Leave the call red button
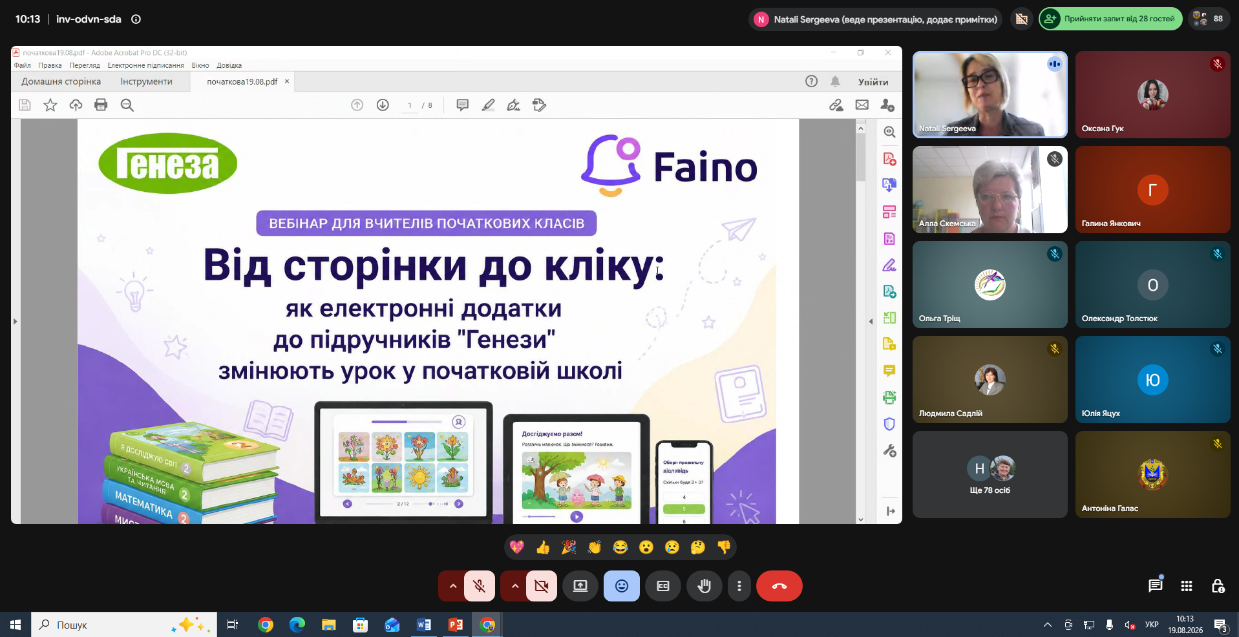The height and width of the screenshot is (637, 1239). 779,586
